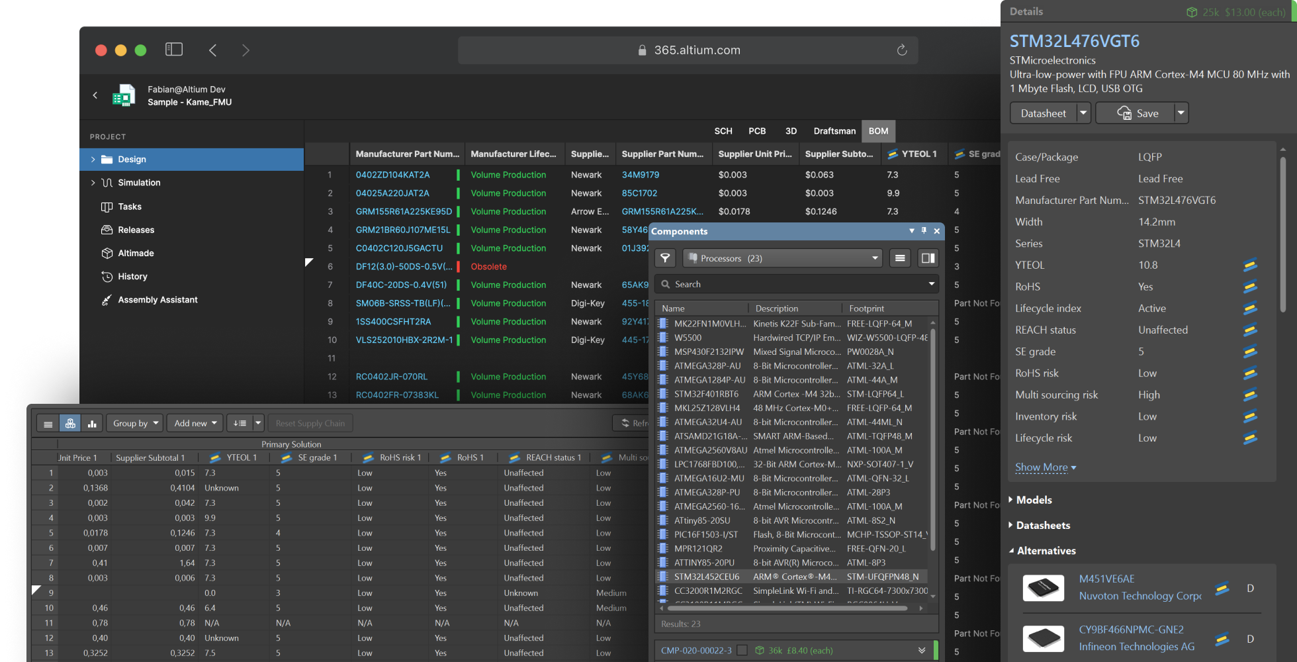The height and width of the screenshot is (662, 1297).
Task: Tick the checkbox next to CMP-020-00022-3
Action: tap(742, 651)
